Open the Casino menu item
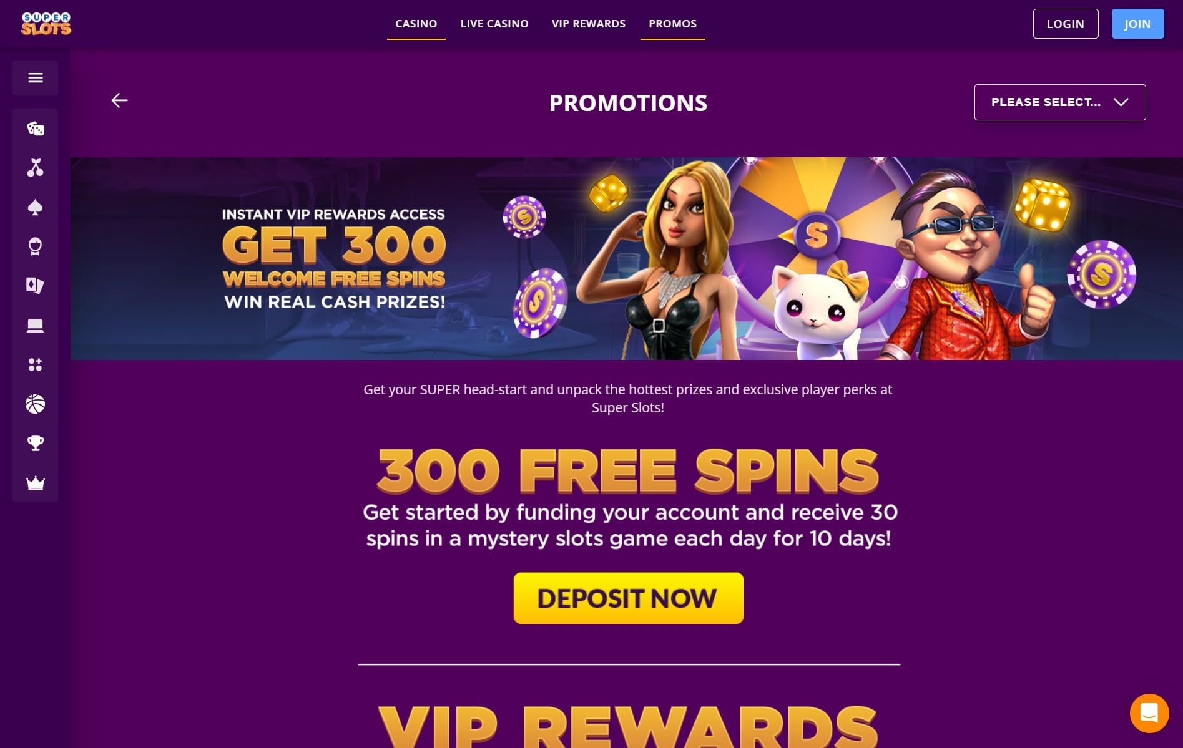This screenshot has height=748, width=1183. pos(416,24)
